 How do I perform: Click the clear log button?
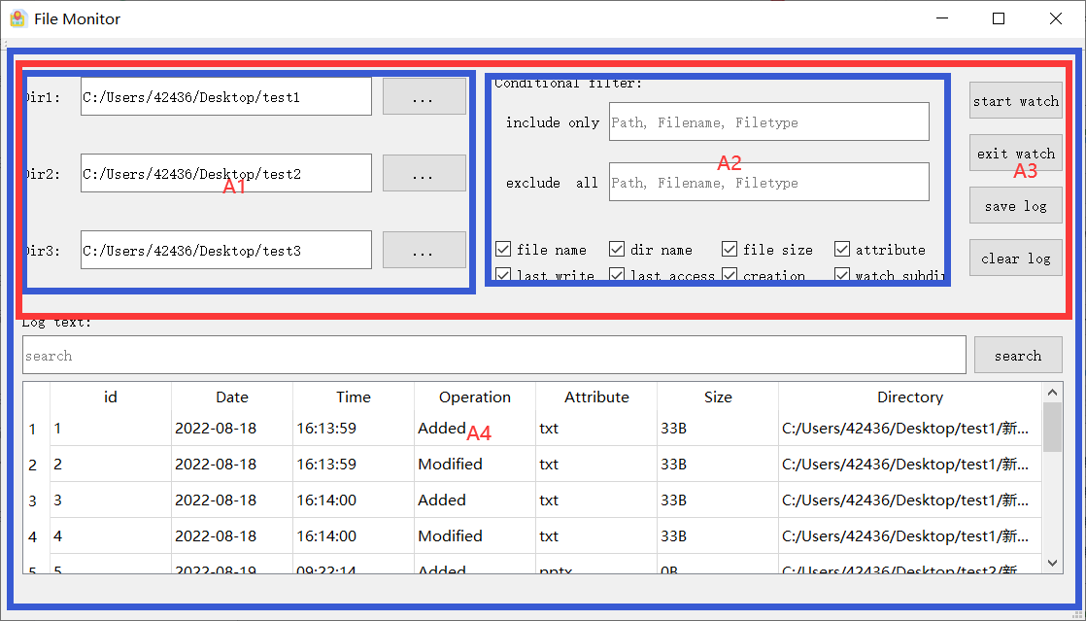[1015, 258]
